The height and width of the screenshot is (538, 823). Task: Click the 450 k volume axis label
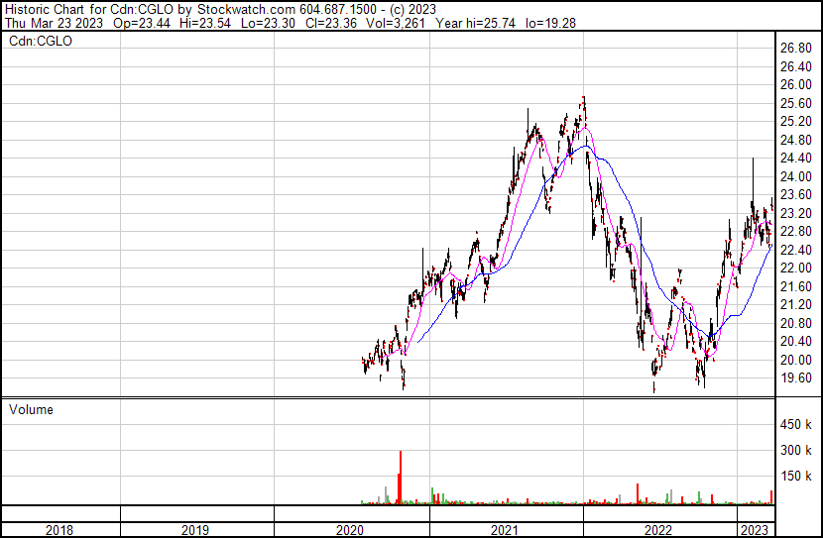tap(797, 425)
